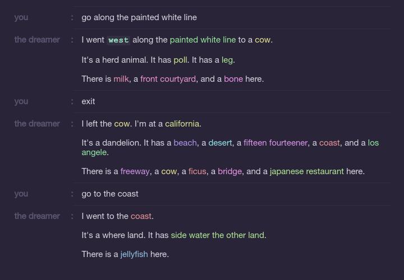
Task: Select the 'ficus' link
Action: pos(198,171)
